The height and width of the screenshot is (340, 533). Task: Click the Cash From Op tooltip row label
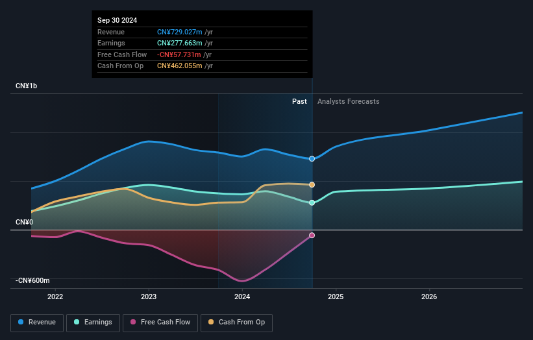pyautogui.click(x=120, y=66)
